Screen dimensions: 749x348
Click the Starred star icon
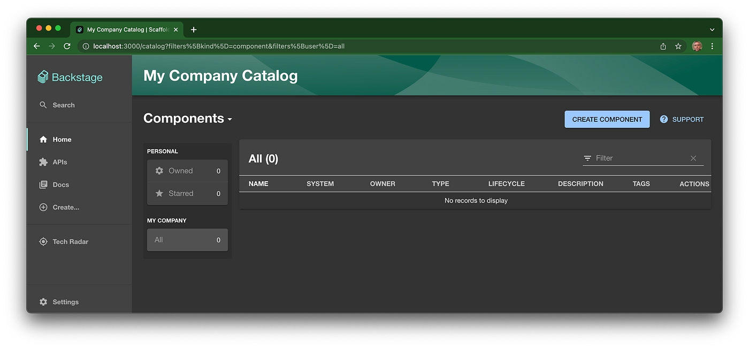tap(159, 194)
